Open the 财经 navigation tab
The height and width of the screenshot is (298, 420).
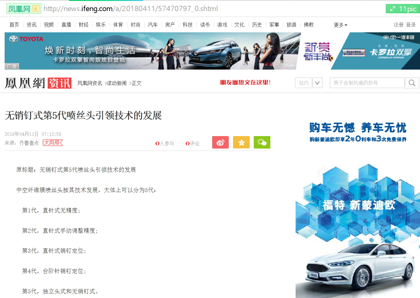coord(83,25)
